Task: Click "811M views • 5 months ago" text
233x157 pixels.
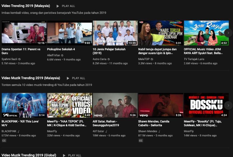Action: click(156, 135)
